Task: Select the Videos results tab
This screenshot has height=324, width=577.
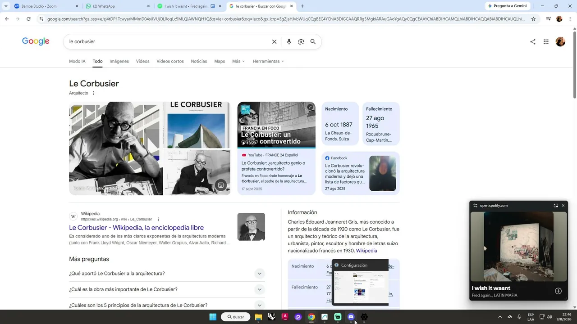Action: pos(142,61)
